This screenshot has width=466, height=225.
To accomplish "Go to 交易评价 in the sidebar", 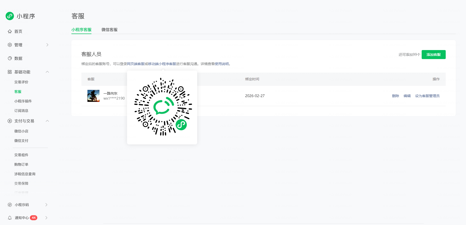I will tap(21, 82).
